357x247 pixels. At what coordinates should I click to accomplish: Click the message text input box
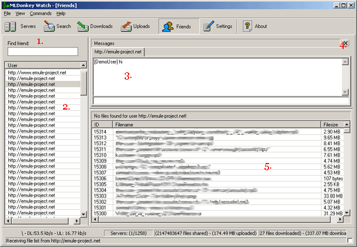click(220, 101)
